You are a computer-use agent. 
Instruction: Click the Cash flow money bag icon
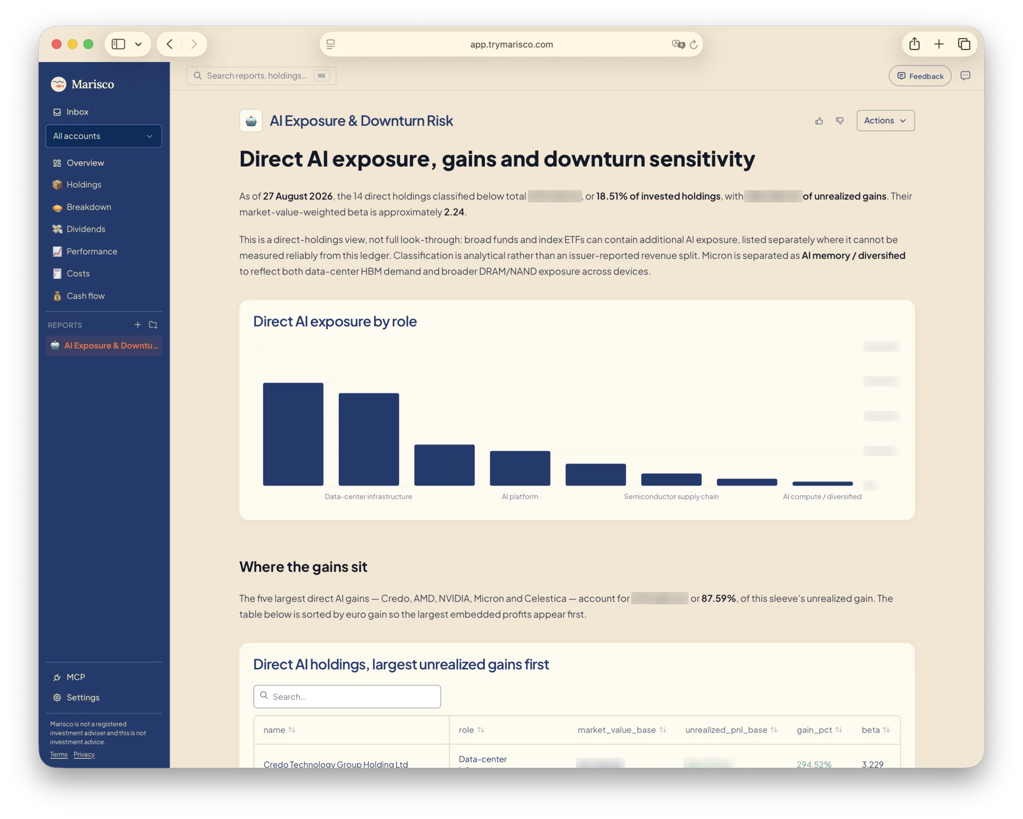(x=57, y=296)
